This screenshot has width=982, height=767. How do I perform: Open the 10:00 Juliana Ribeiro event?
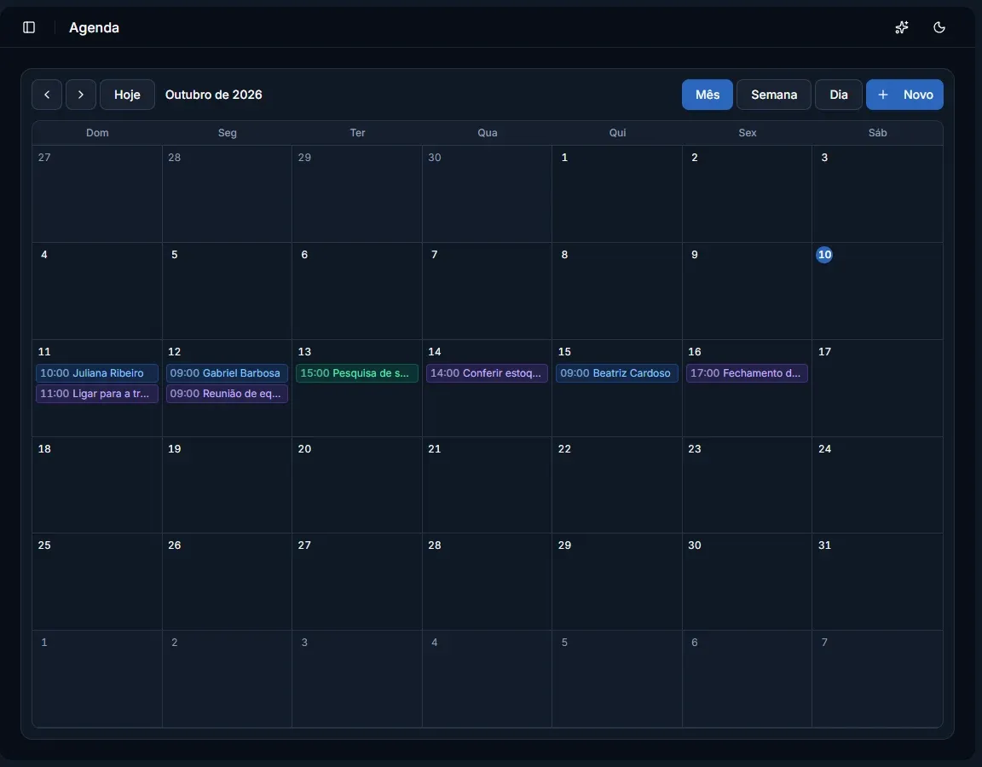[97, 373]
